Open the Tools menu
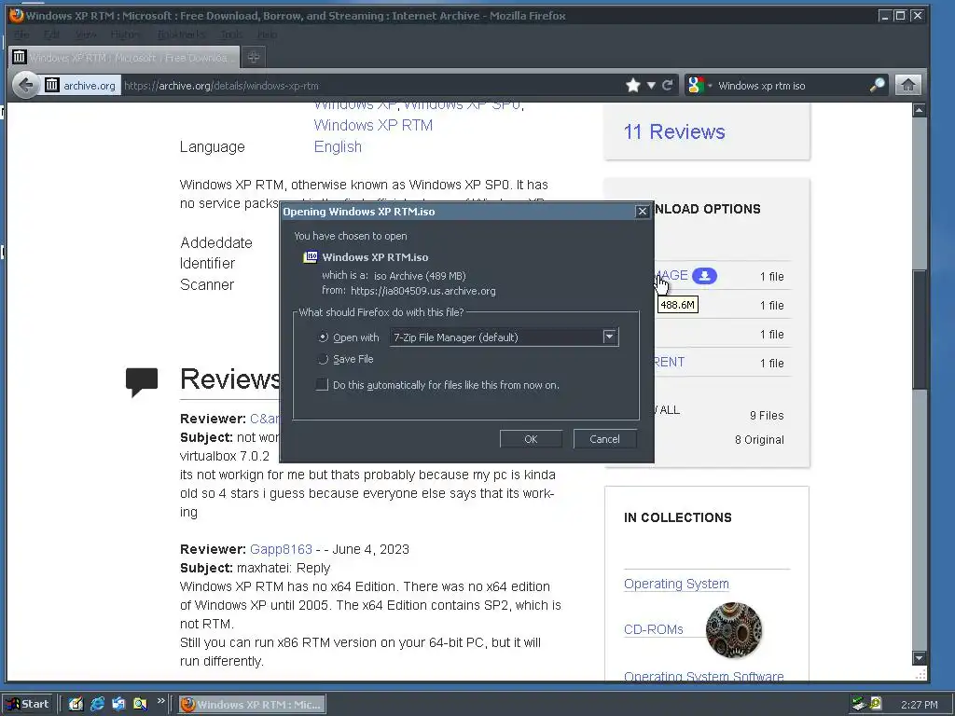Viewport: 955px width, 716px height. pos(231,34)
